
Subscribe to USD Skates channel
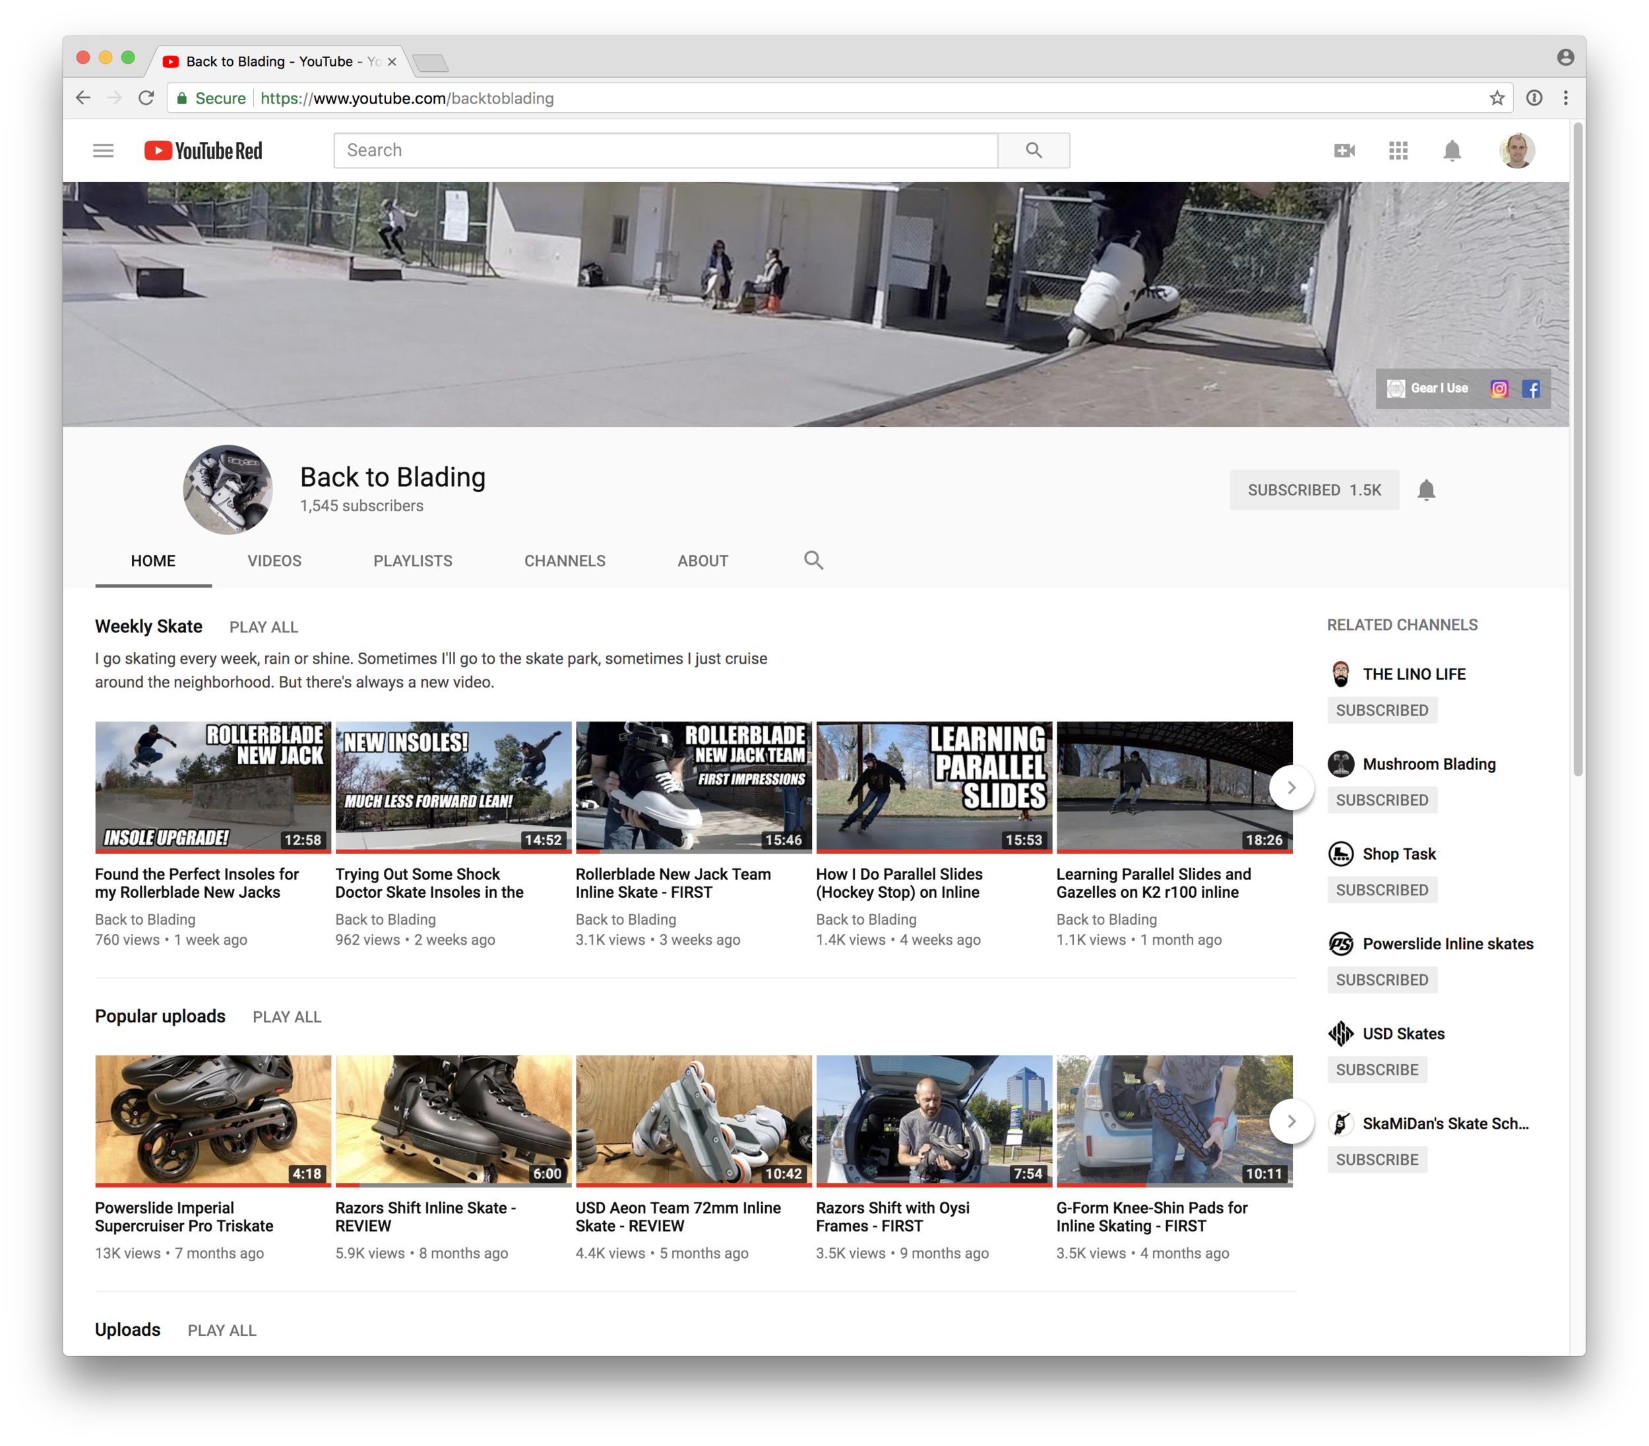(x=1377, y=1069)
